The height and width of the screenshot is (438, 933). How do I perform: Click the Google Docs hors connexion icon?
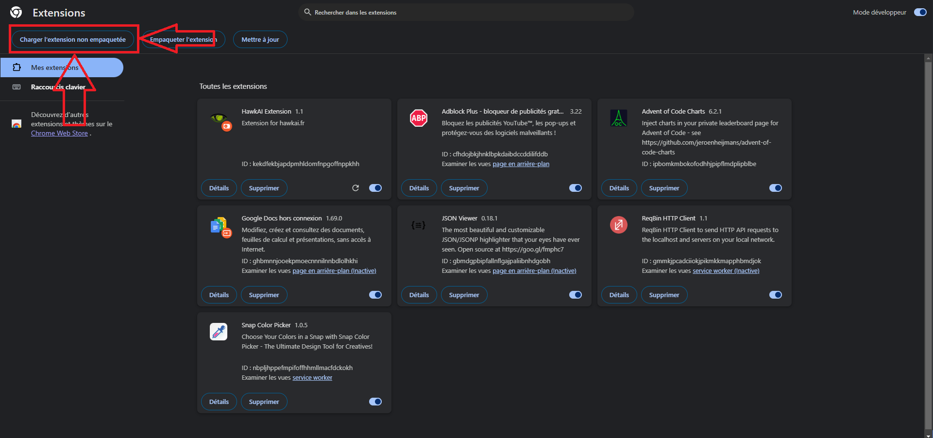220,227
